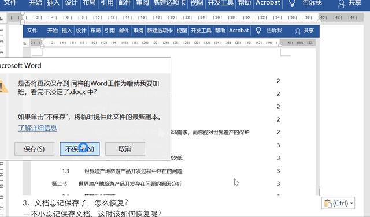Click the Share person icon in the top ribbon

pyautogui.click(x=342, y=3)
